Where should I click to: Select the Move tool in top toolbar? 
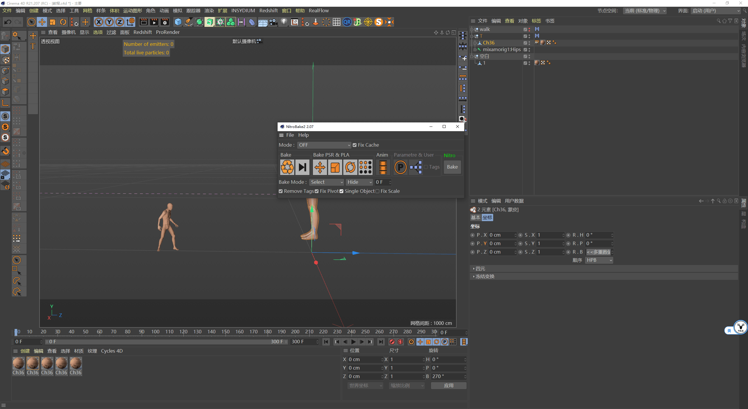[x=42, y=22]
